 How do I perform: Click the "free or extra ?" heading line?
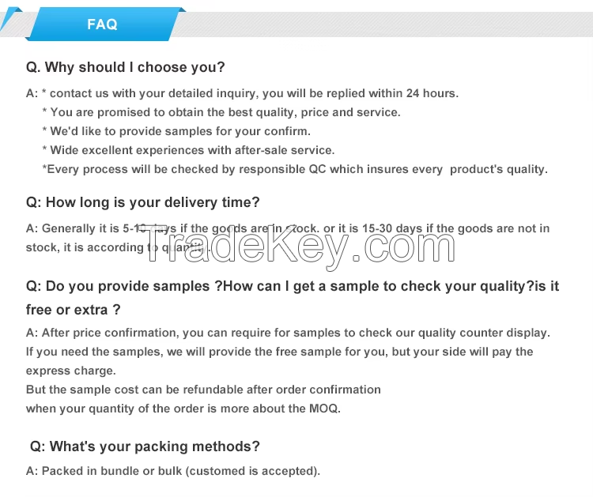73,310
